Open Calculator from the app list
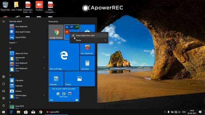 27,80
